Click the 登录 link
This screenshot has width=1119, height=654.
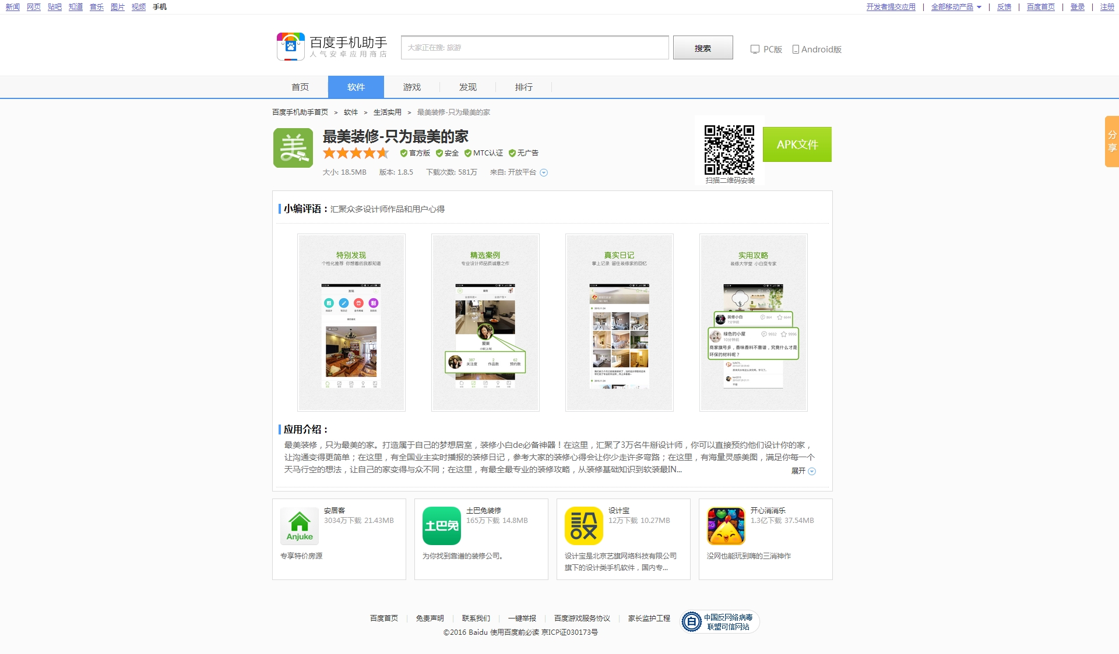pyautogui.click(x=1078, y=7)
